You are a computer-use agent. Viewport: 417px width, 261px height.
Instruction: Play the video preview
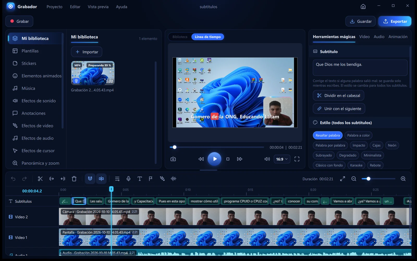[x=214, y=159]
